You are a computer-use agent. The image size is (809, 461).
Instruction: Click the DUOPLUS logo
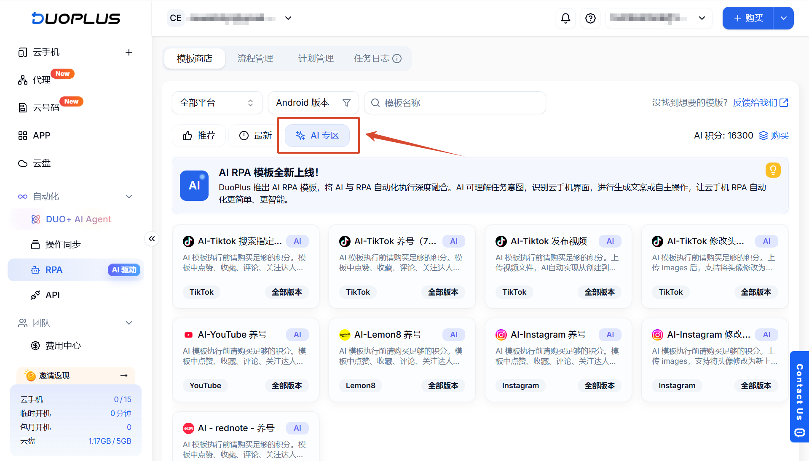coord(76,19)
